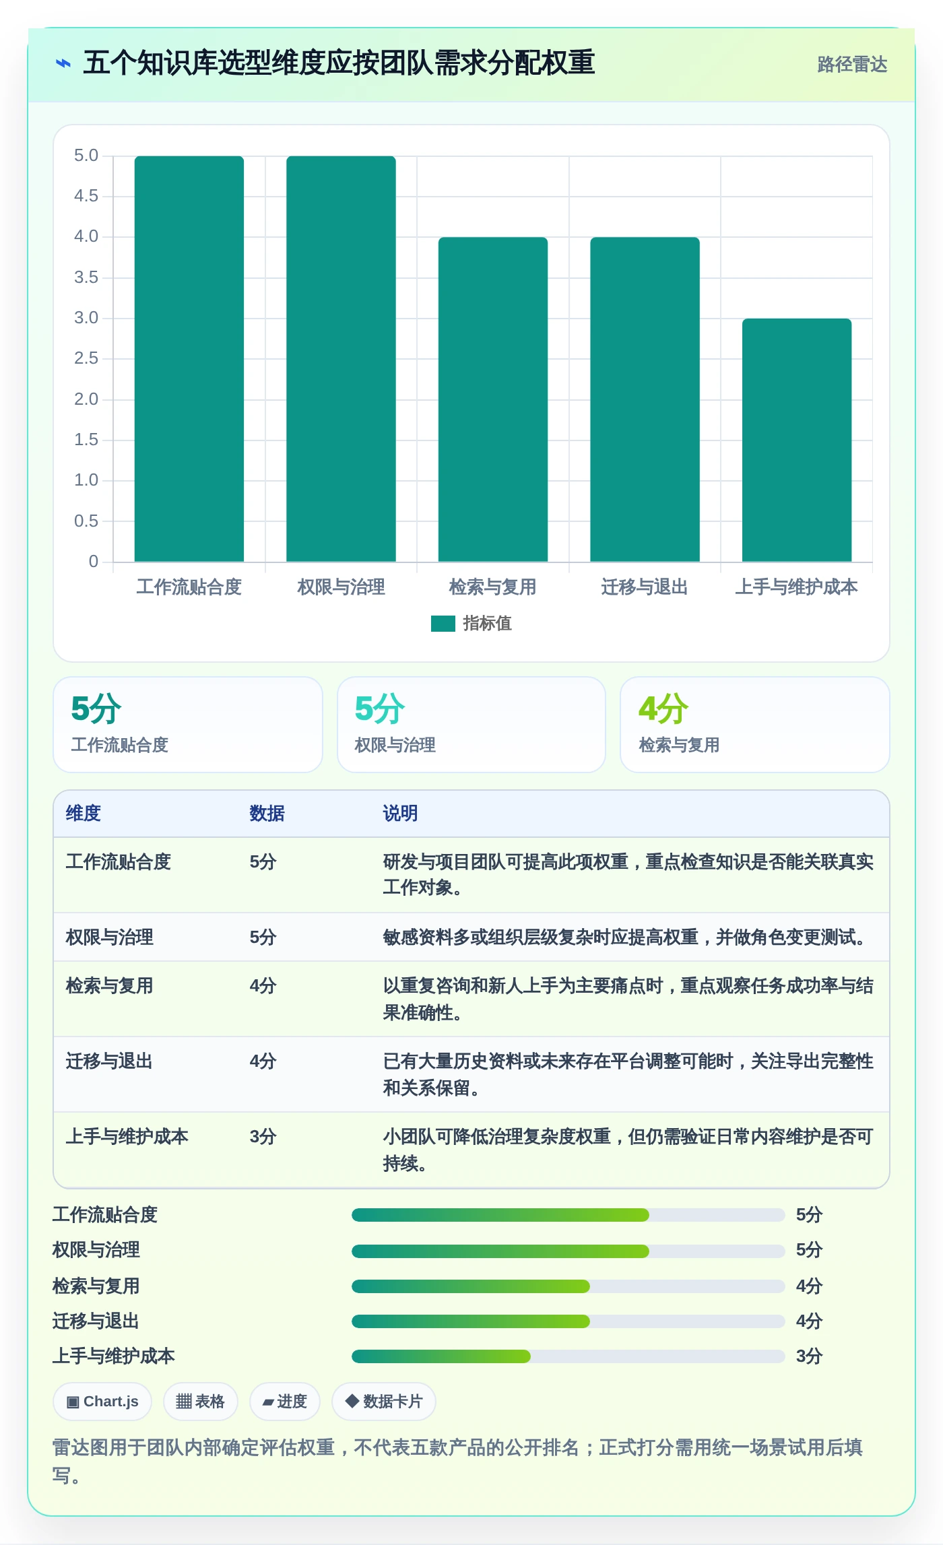Viewport: 943px width, 1545px height.
Task: Click the 迁移与退出 progress bar
Action: (568, 1321)
